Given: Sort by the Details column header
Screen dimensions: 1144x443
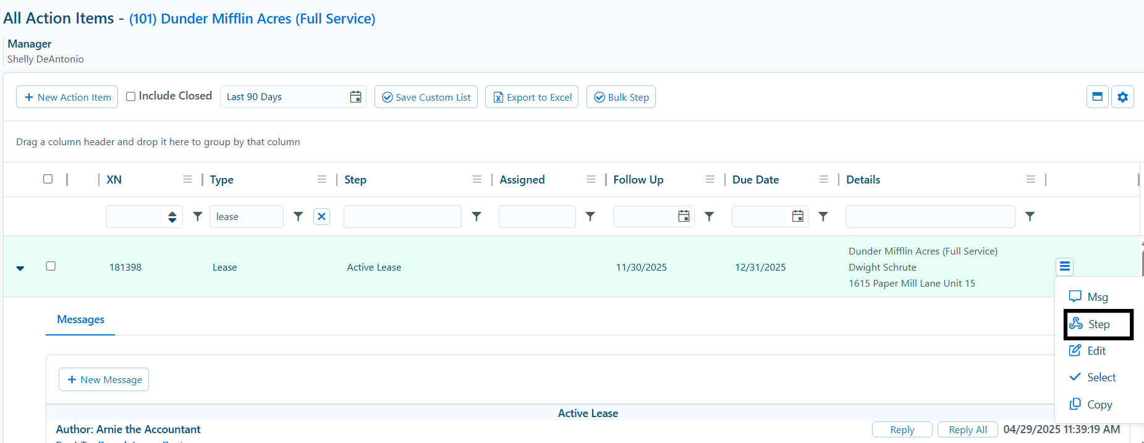Looking at the screenshot, I should [x=863, y=180].
